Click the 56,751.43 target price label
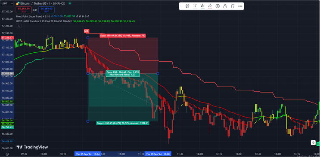Screen dimensions: 320x157 click(7, 127)
